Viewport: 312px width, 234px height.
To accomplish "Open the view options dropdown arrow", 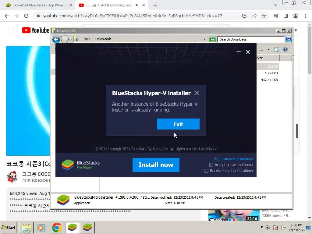I will [268, 49].
